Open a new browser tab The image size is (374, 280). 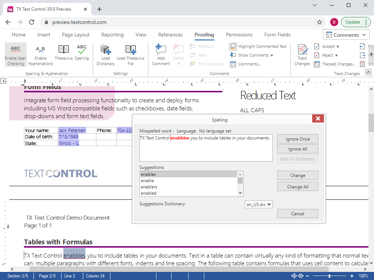(99, 9)
